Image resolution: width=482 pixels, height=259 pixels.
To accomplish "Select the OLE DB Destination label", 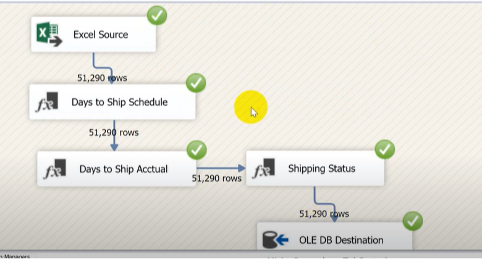I will [x=341, y=240].
